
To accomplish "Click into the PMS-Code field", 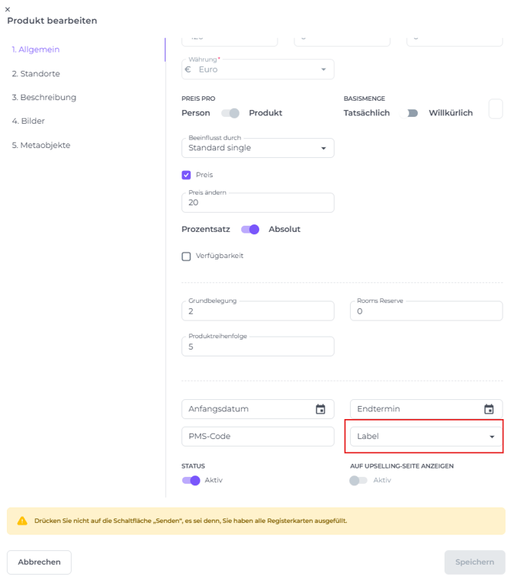I will pos(258,437).
